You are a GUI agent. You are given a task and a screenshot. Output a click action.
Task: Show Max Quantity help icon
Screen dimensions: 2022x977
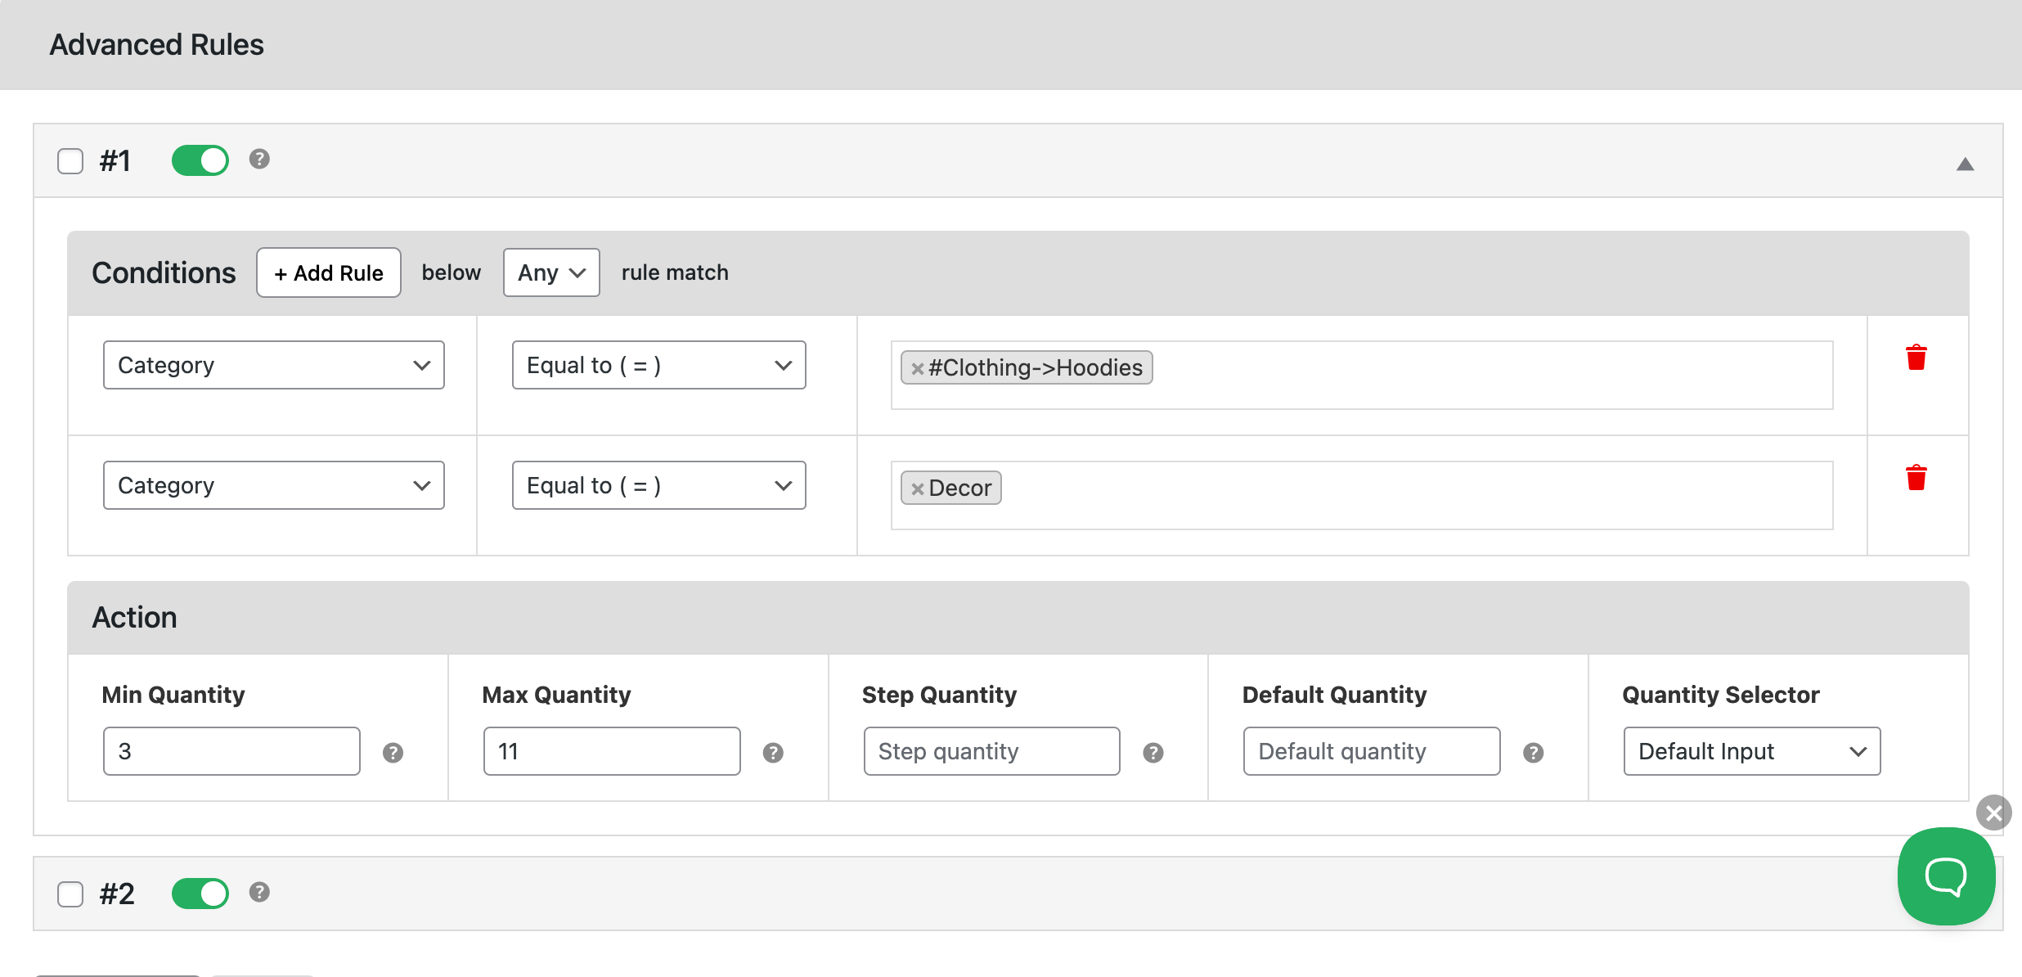point(773,753)
